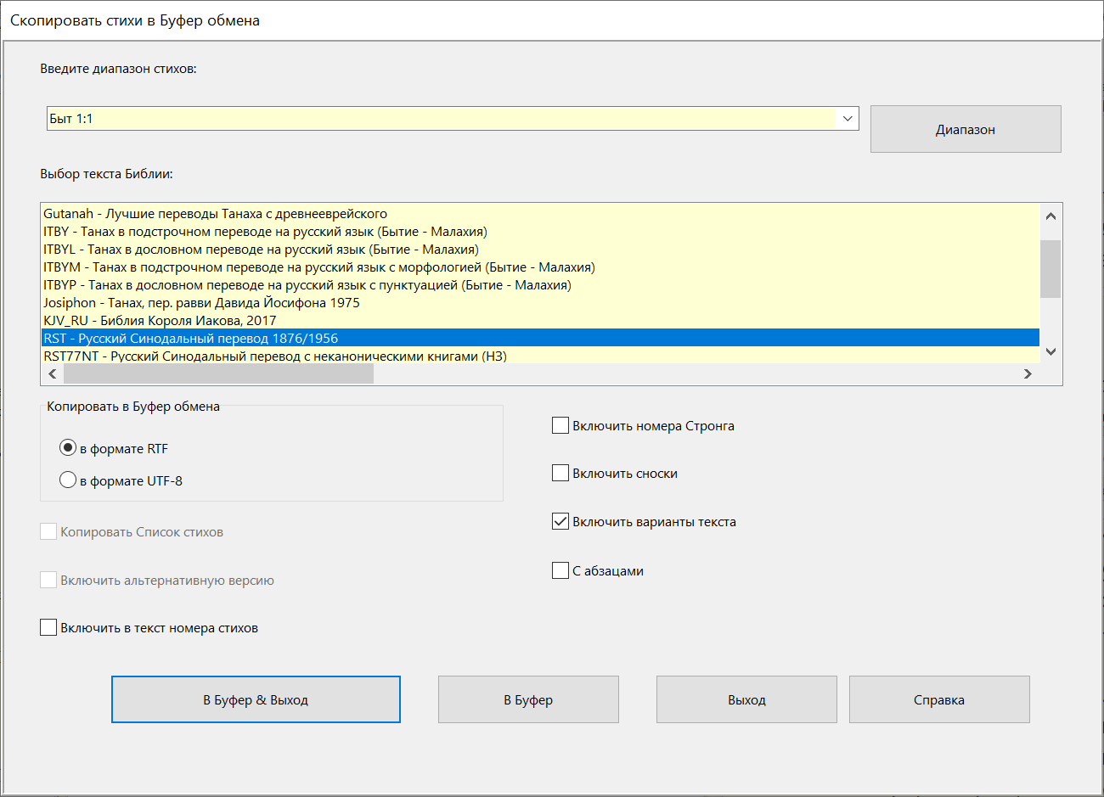Select the "RST77NT" Bible text entry

541,356
